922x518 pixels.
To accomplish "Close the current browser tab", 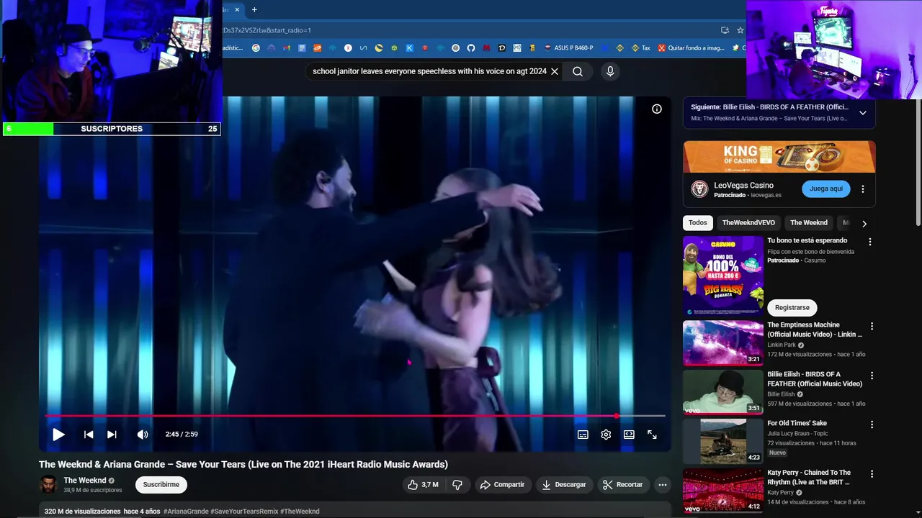I will tap(238, 9).
